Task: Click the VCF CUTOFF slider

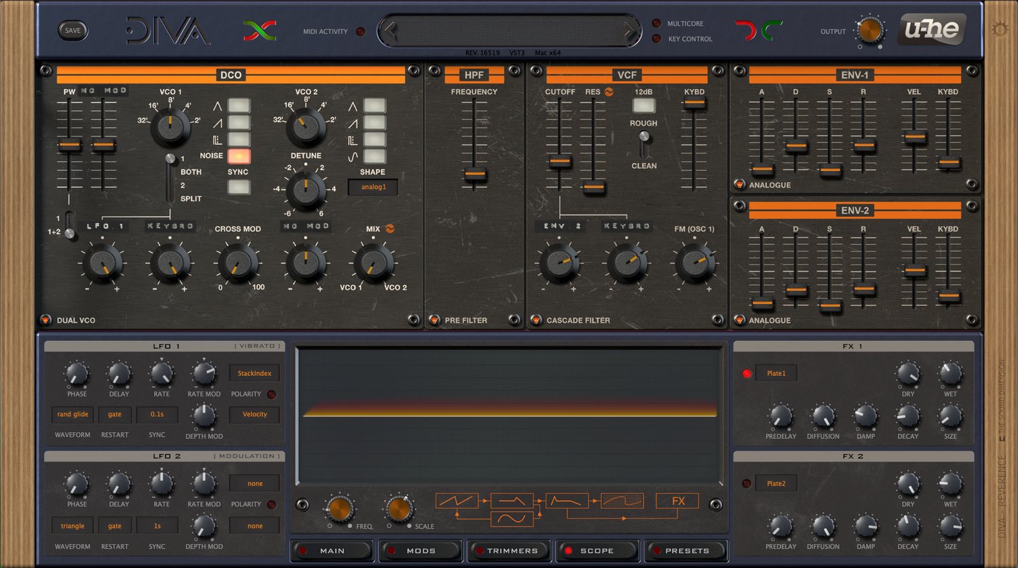Action: [560, 162]
